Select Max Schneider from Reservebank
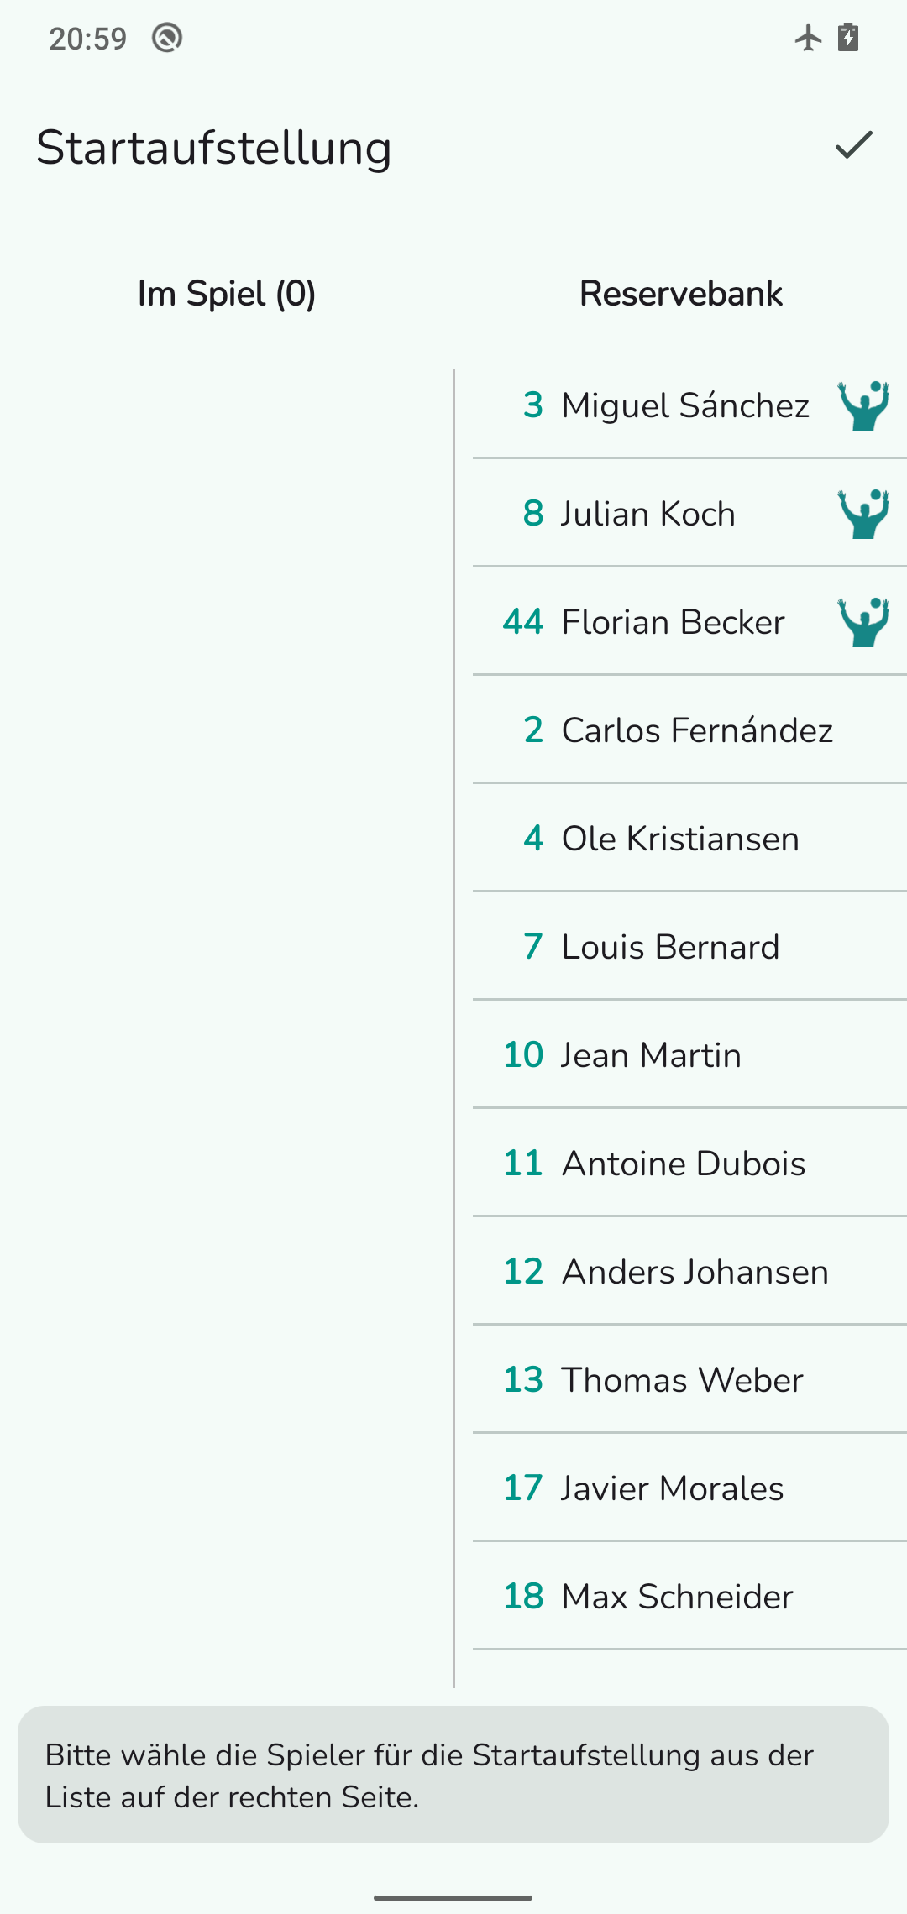Image resolution: width=907 pixels, height=1914 pixels. [649, 1597]
